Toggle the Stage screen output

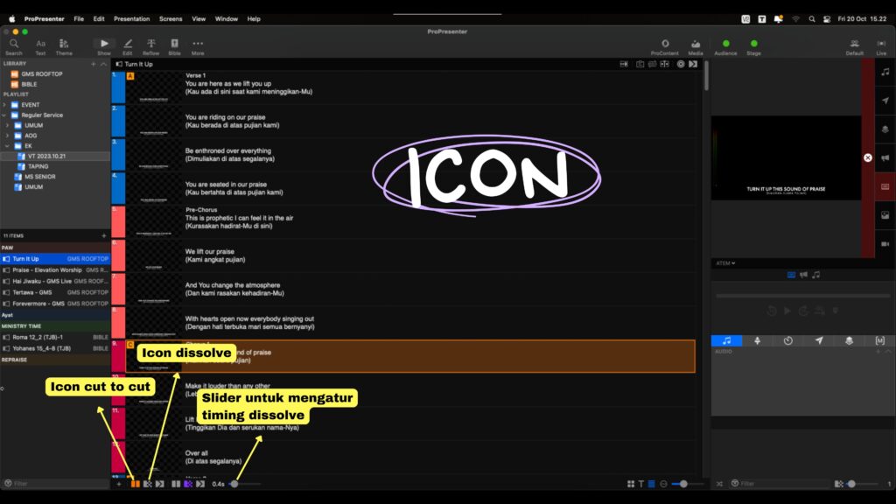(x=753, y=47)
